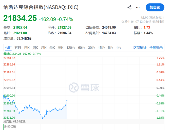This screenshot has height=130, width=169.
Task: Click the share icon beside the title
Action: pos(129,7)
